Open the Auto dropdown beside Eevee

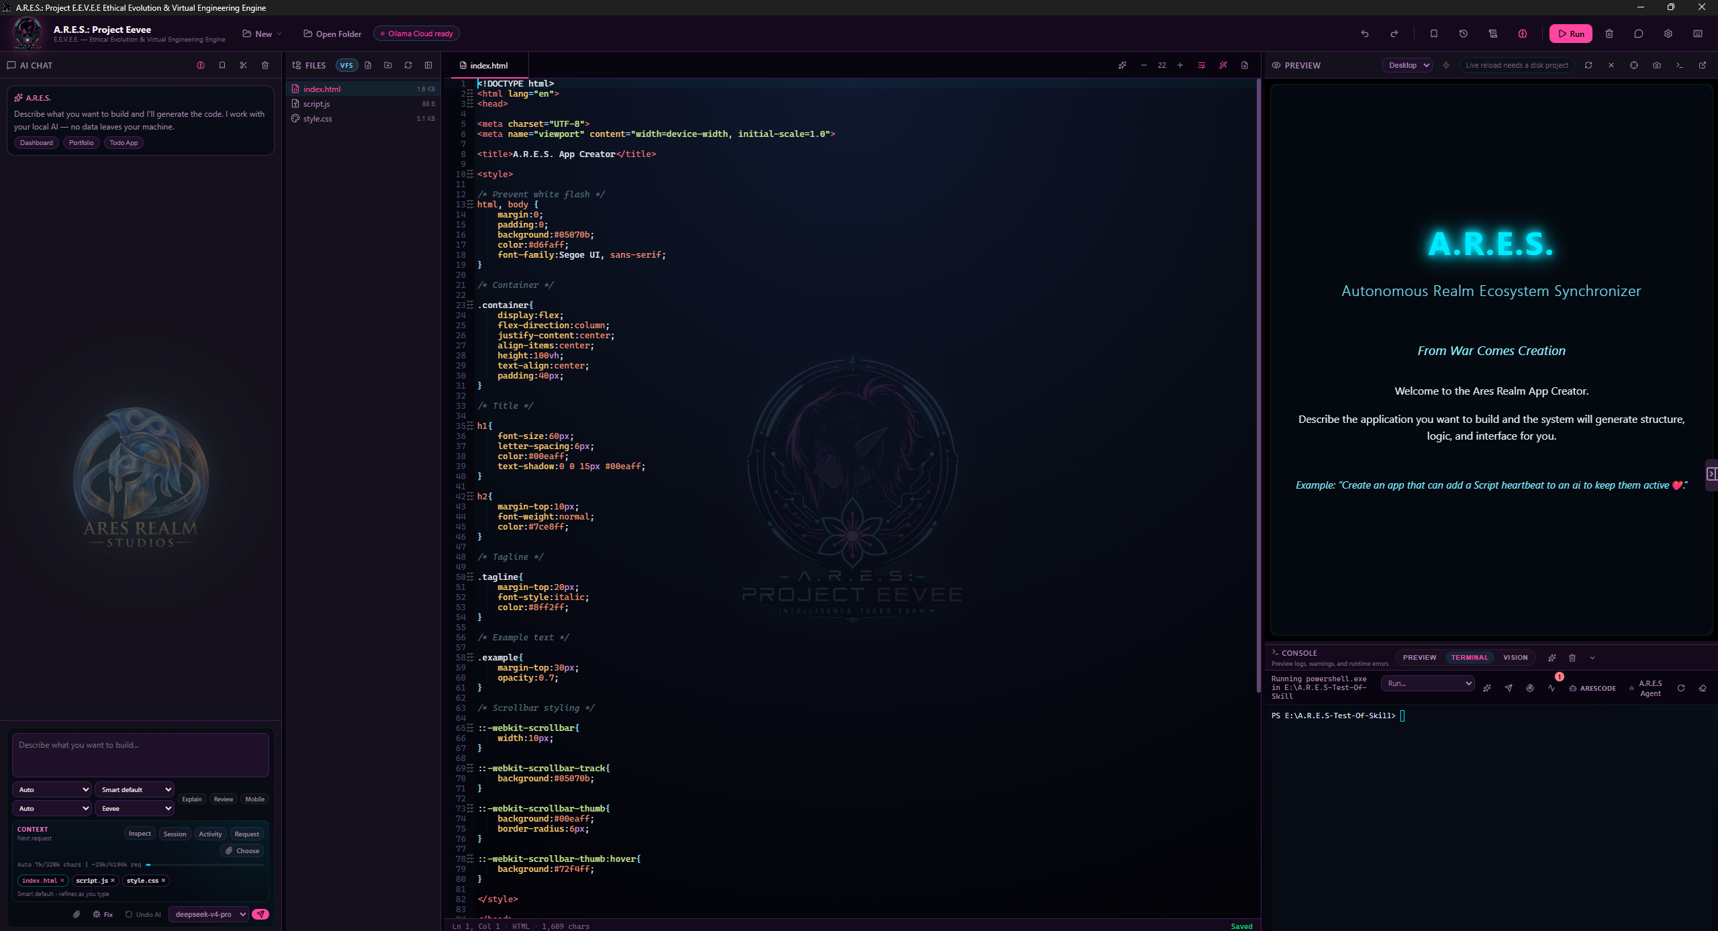(x=52, y=808)
